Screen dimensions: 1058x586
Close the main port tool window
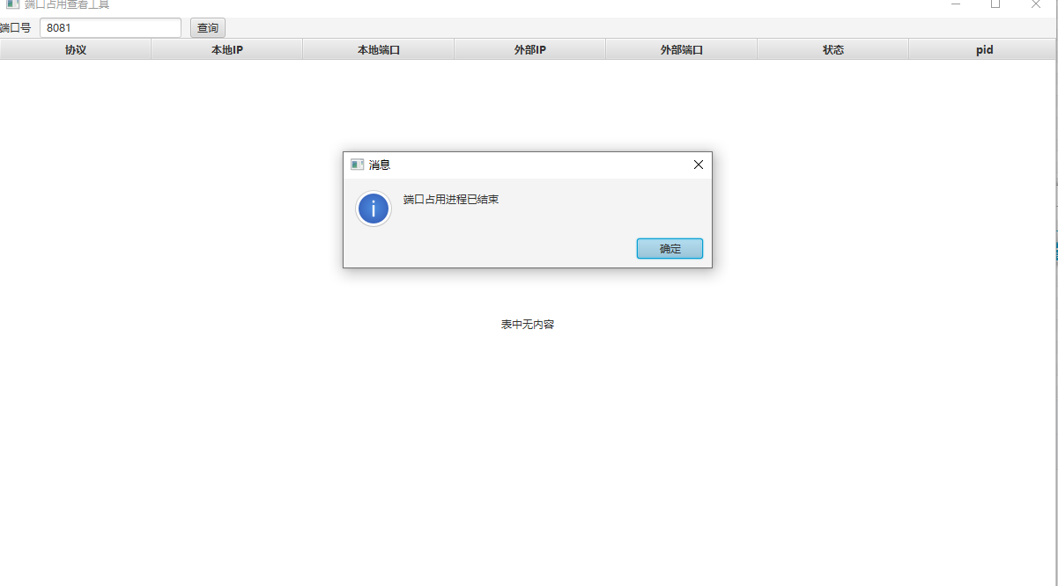tap(1036, 4)
